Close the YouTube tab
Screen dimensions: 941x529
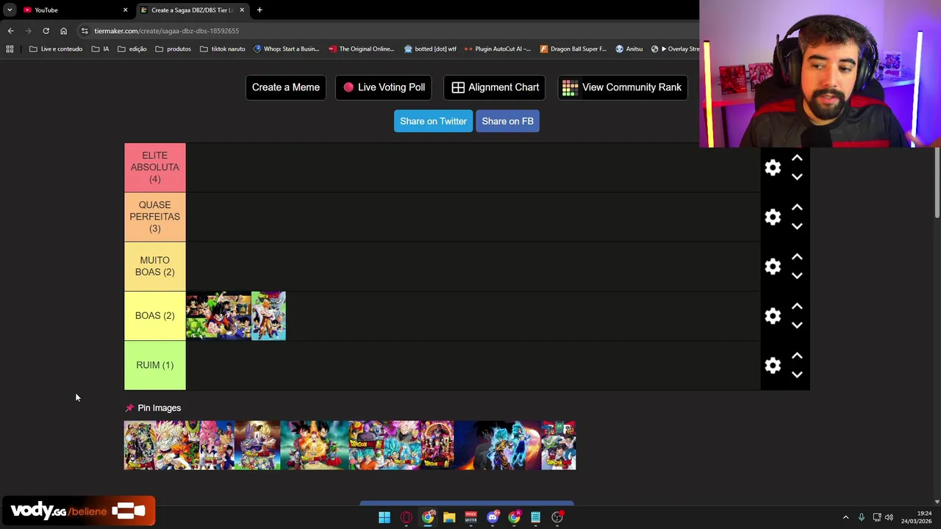(x=125, y=10)
